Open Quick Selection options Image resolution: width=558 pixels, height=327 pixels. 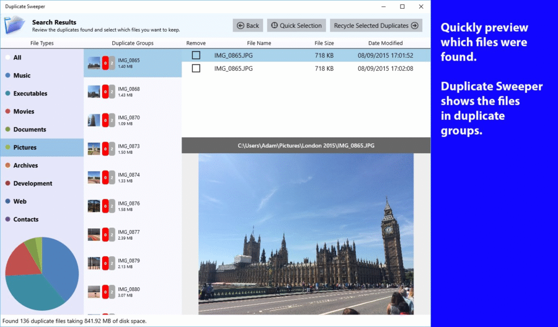(x=297, y=26)
